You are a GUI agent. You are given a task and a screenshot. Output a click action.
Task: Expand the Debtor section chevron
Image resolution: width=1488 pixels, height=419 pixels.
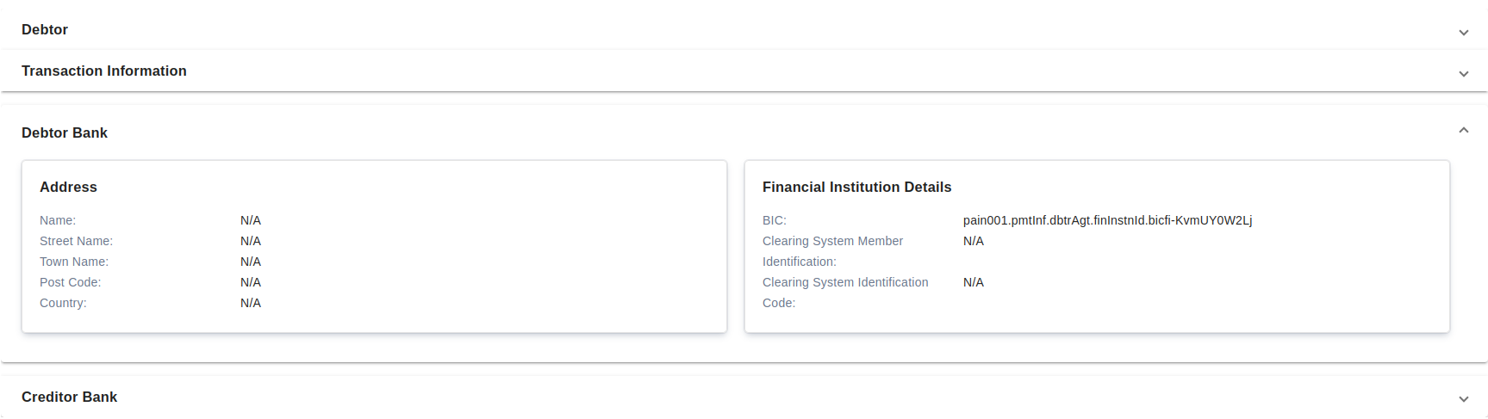point(1463,33)
